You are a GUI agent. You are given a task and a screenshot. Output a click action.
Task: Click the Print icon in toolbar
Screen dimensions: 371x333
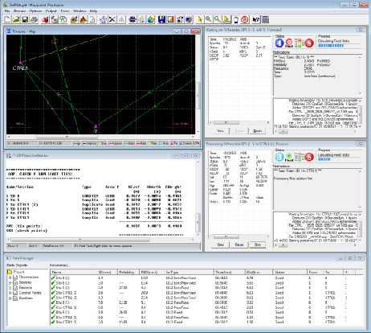click(34, 19)
